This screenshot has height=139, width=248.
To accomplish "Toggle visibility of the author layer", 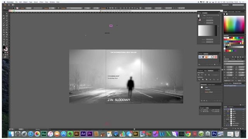I will [x=225, y=111].
